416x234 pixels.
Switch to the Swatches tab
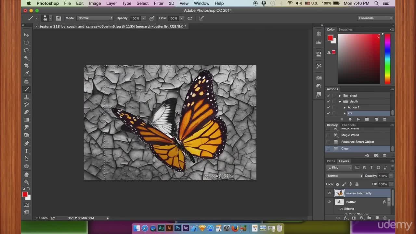tap(345, 29)
